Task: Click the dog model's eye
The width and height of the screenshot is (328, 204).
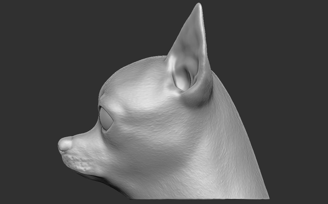Action: coord(106,118)
